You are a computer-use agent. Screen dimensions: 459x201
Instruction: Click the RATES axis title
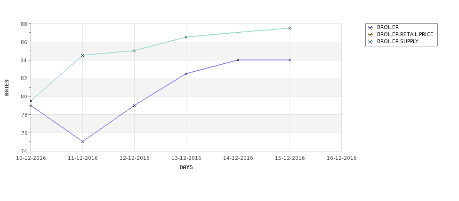tap(7, 88)
